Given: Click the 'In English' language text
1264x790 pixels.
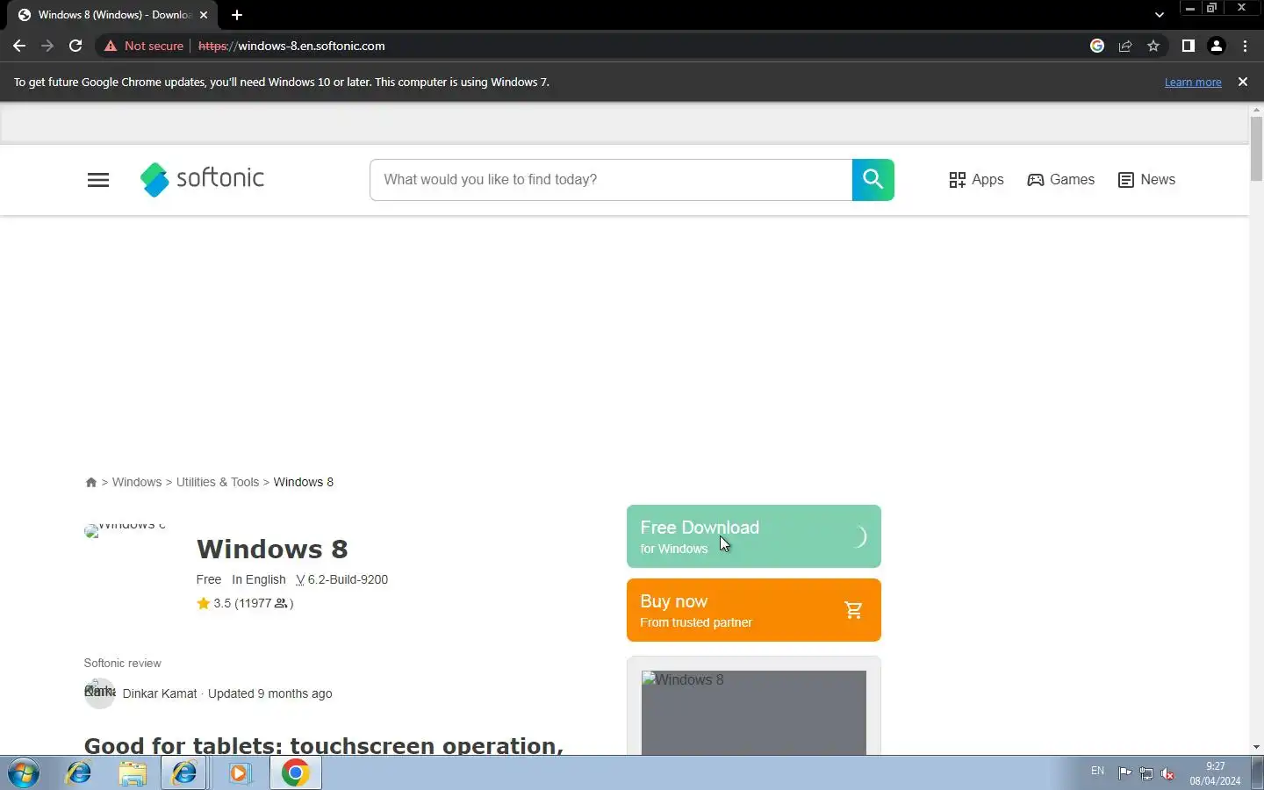Looking at the screenshot, I should [x=259, y=579].
